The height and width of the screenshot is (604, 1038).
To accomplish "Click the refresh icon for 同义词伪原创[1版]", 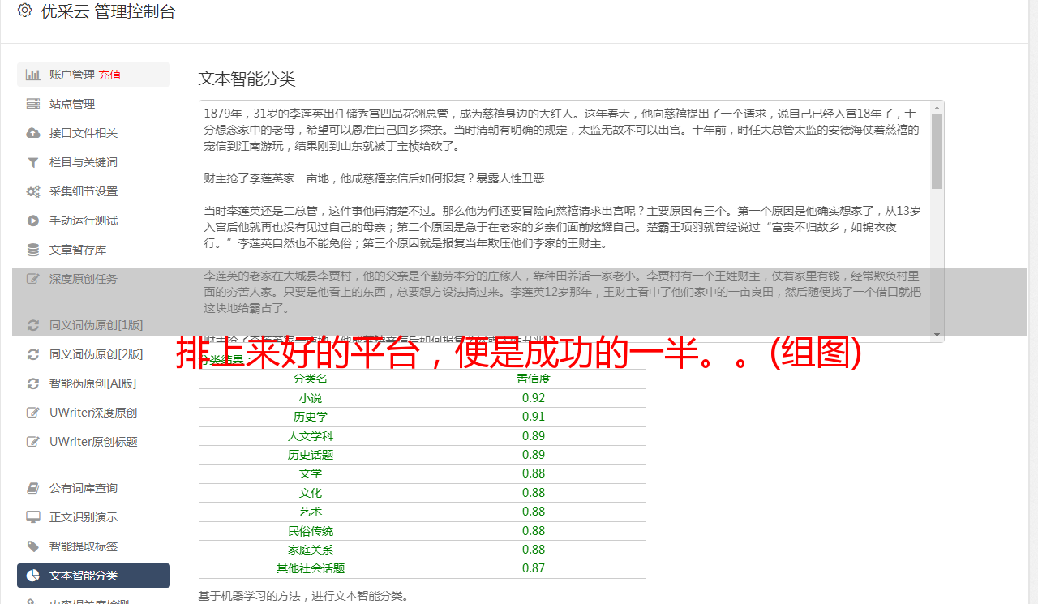I will pyautogui.click(x=33, y=325).
